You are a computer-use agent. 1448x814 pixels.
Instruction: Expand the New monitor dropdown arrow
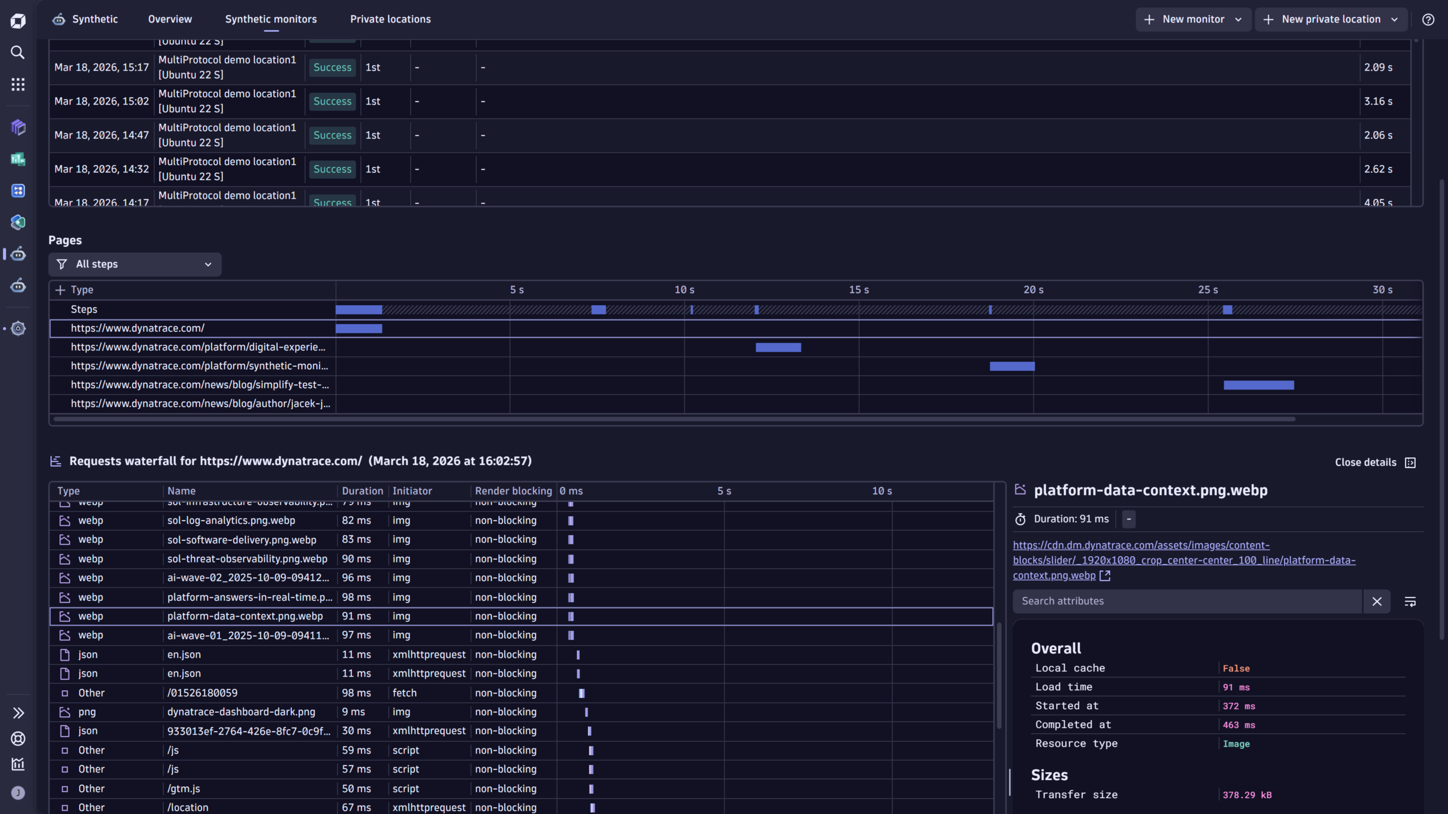click(1237, 19)
